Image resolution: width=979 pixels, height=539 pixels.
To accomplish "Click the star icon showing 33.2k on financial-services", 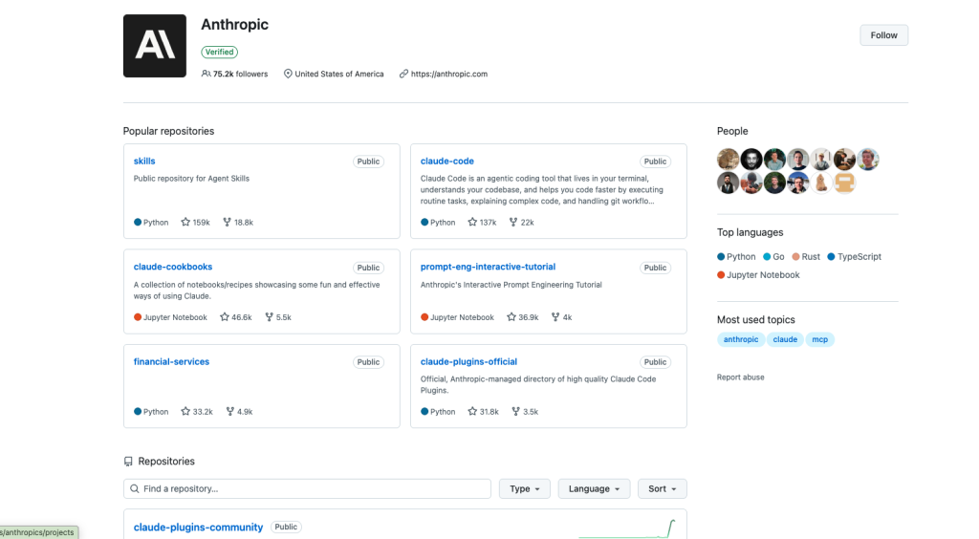I will [185, 412].
